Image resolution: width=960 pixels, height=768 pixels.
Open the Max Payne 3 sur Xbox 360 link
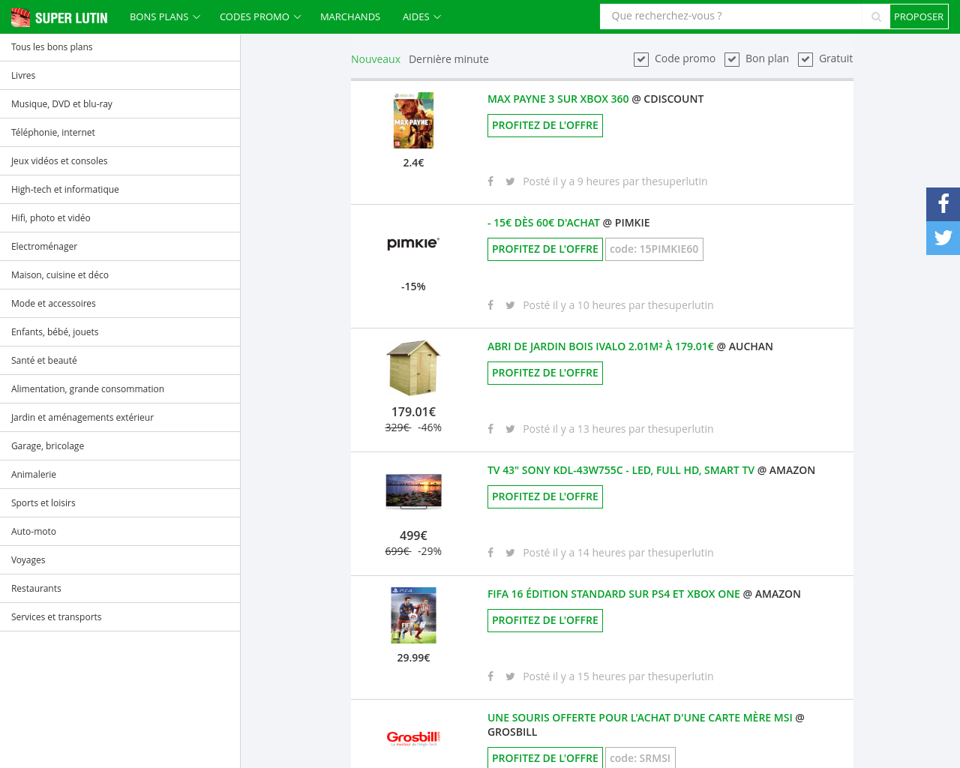558,99
